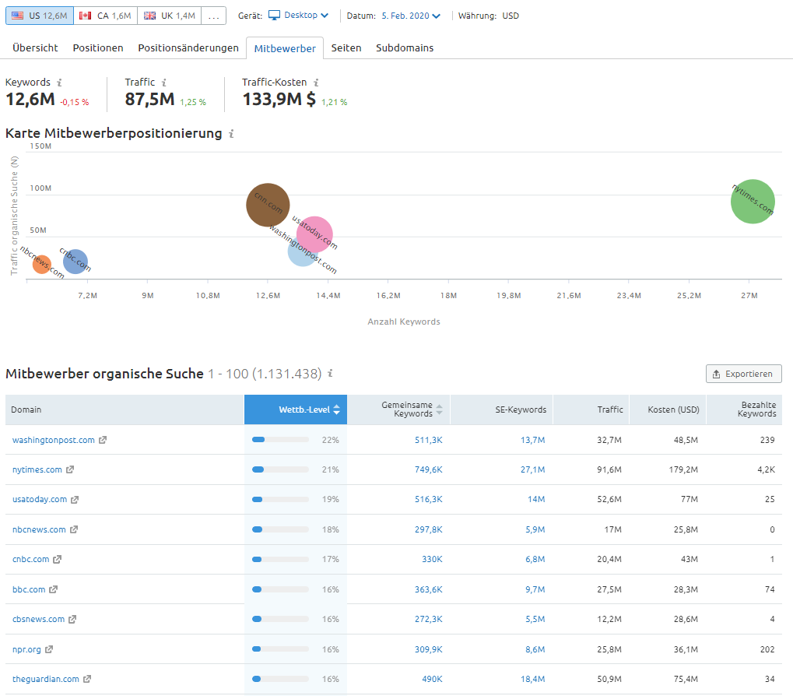The image size is (793, 696).
Task: Open nytimes.com domain link
Action: 37,469
